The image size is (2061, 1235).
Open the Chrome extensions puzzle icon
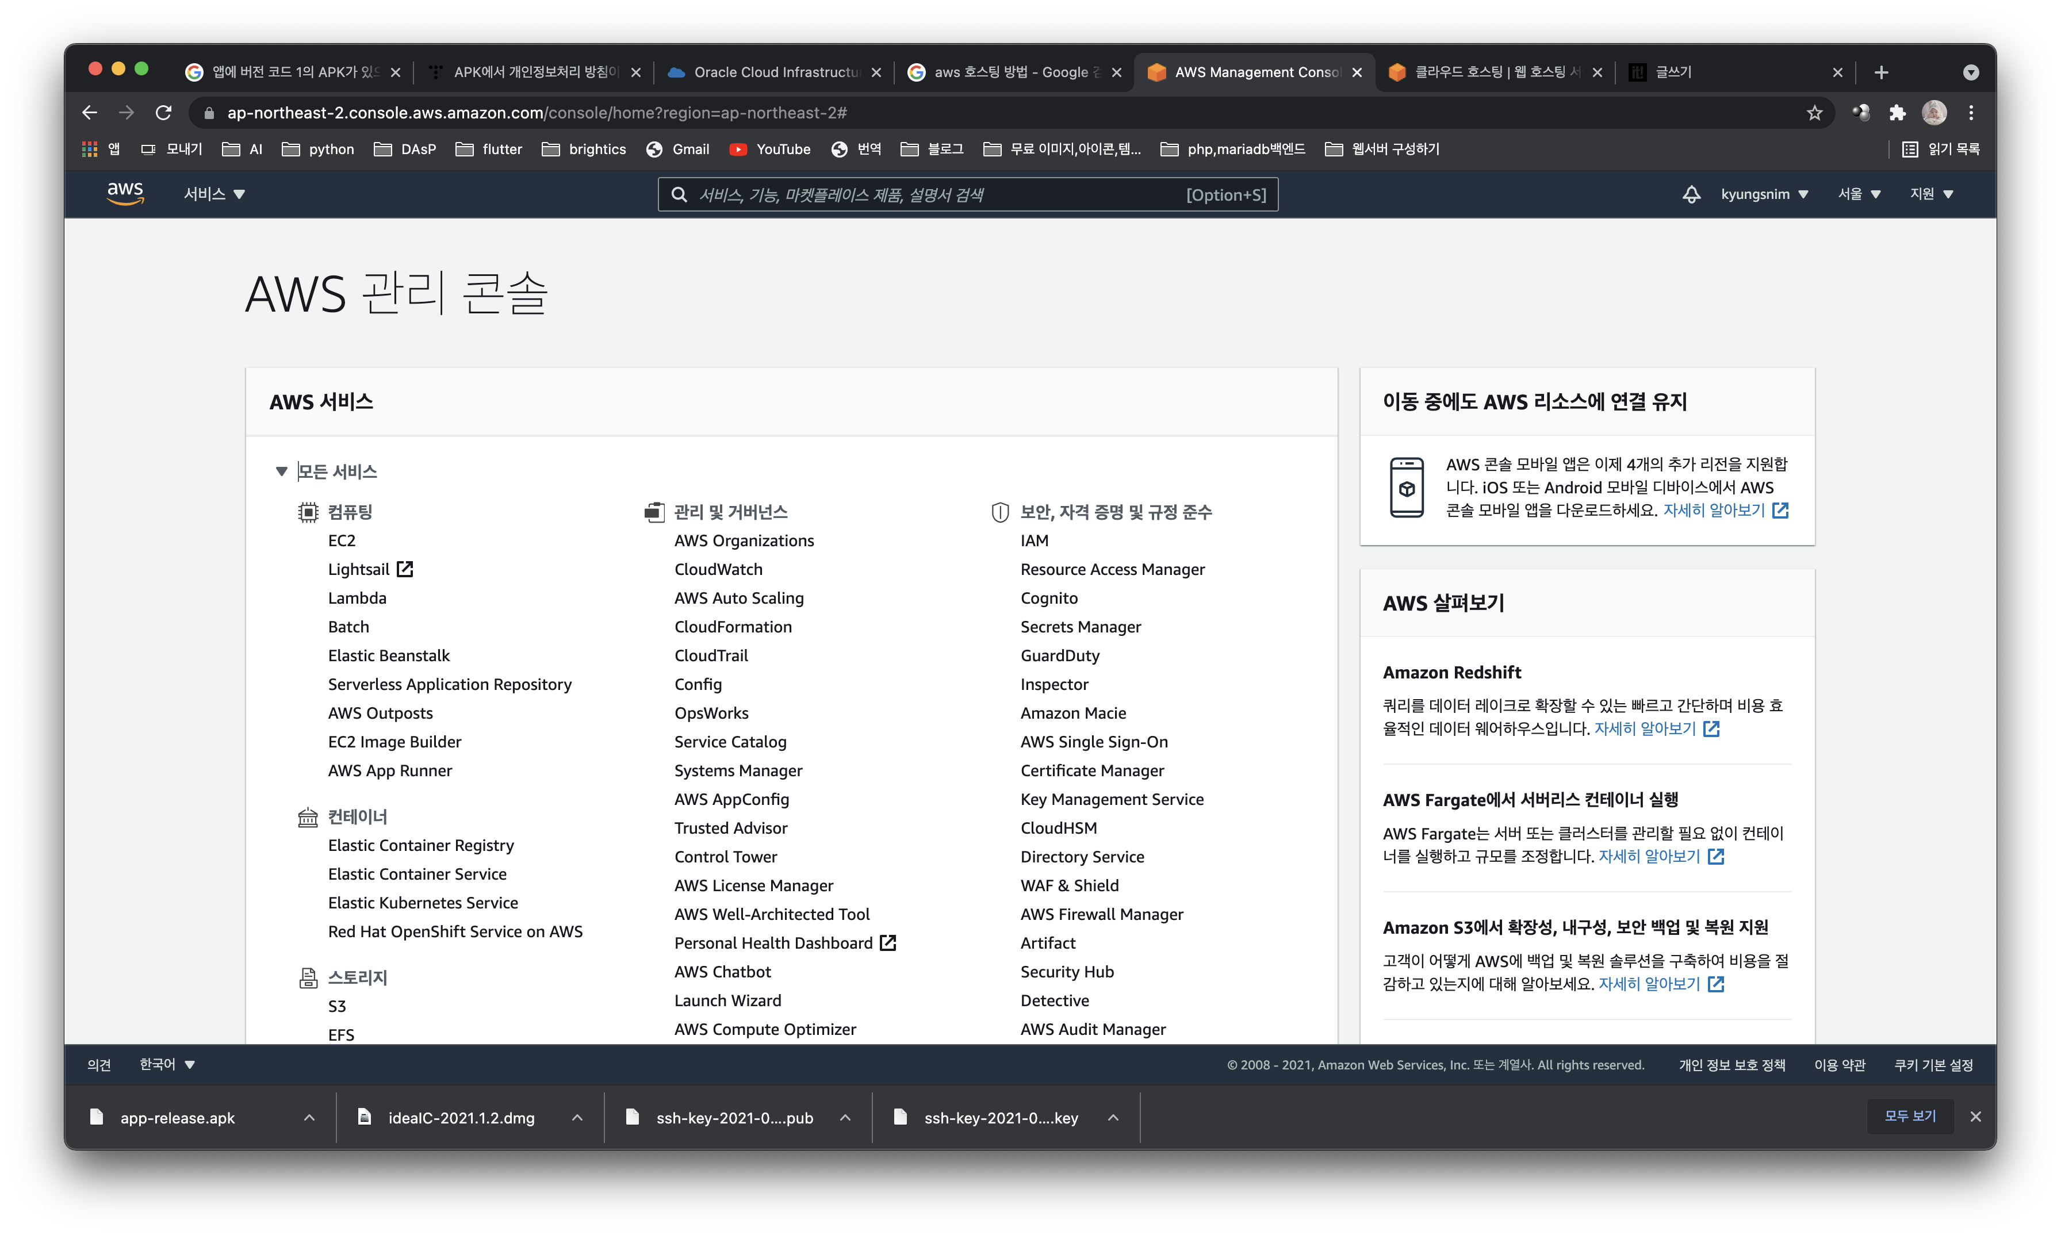1897,112
